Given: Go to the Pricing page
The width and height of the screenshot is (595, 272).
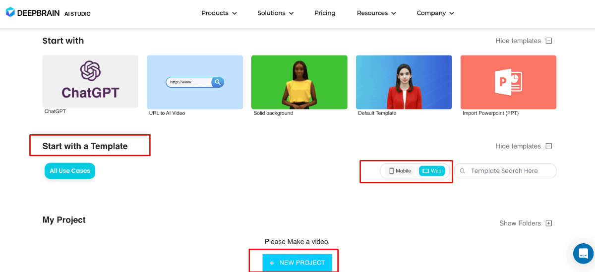Looking at the screenshot, I should click(325, 13).
